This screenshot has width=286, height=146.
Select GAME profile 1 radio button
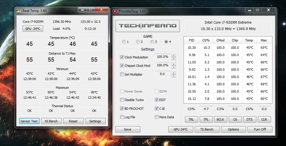click(x=124, y=42)
